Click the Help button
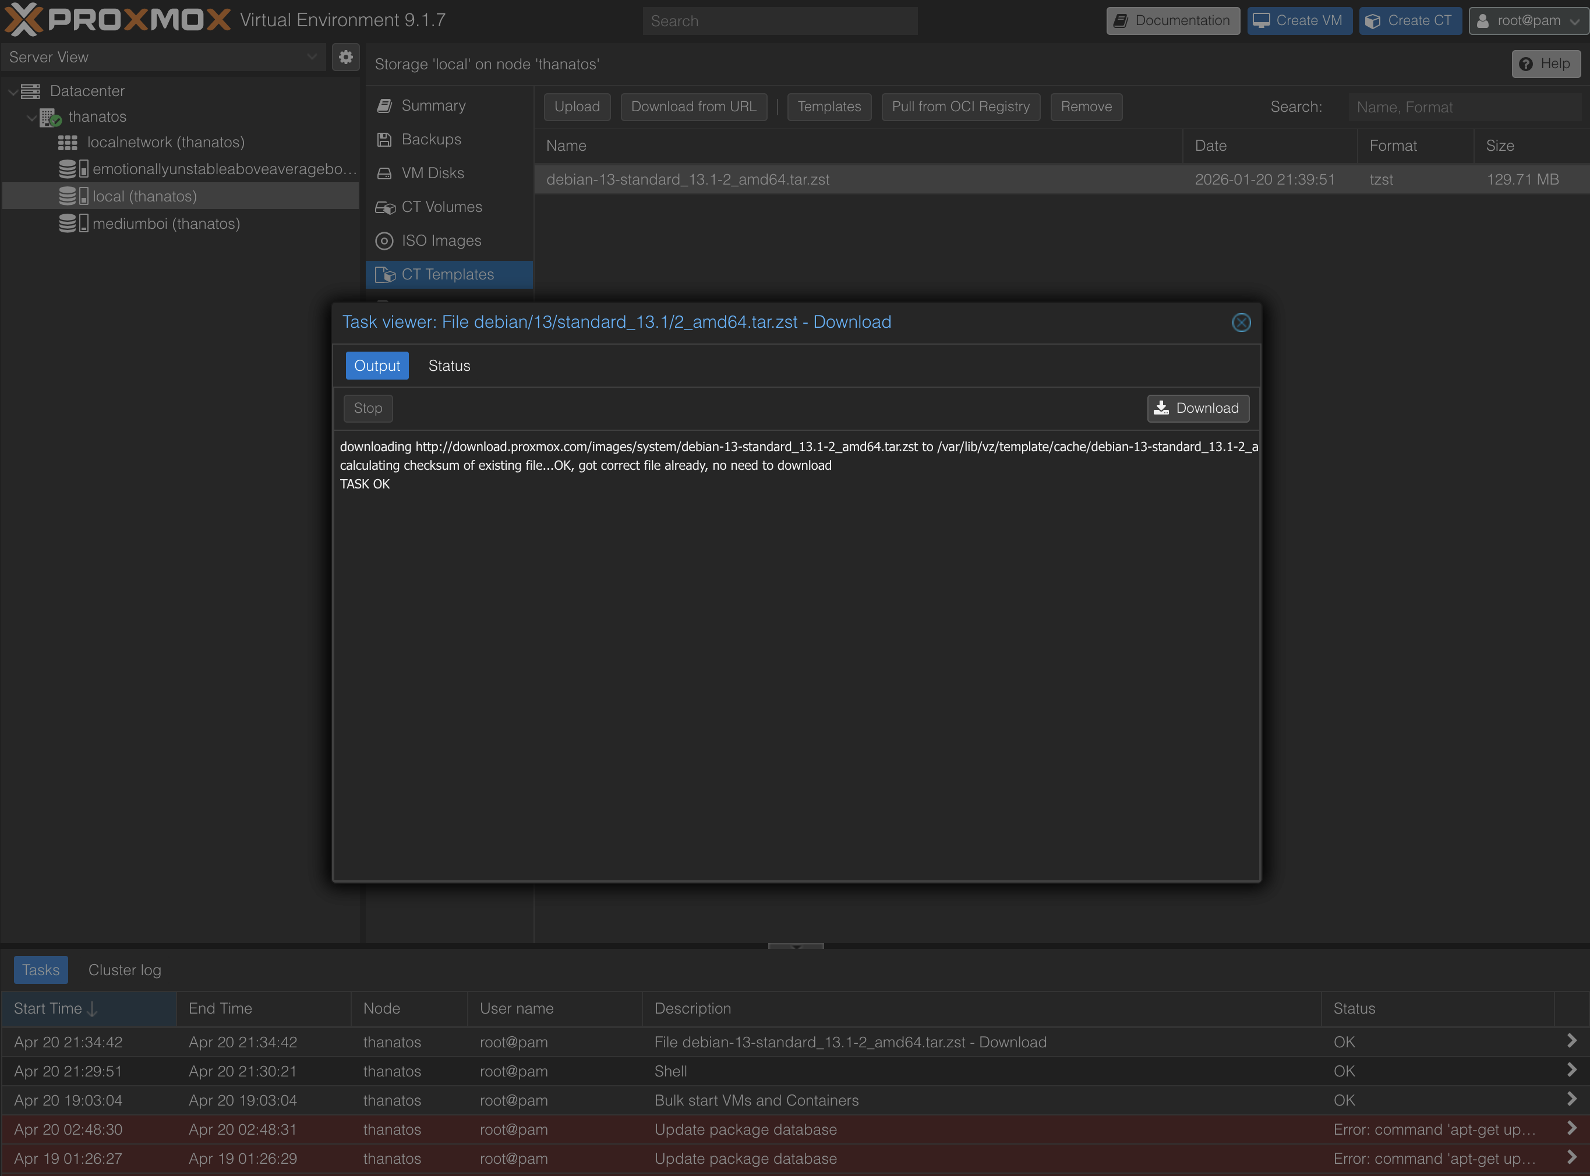This screenshot has height=1176, width=1590. (x=1546, y=63)
